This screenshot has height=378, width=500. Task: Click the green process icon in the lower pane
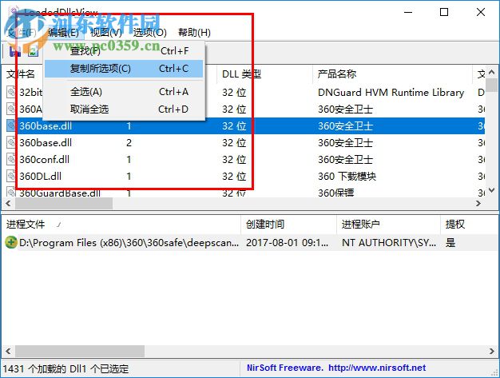tap(11, 242)
